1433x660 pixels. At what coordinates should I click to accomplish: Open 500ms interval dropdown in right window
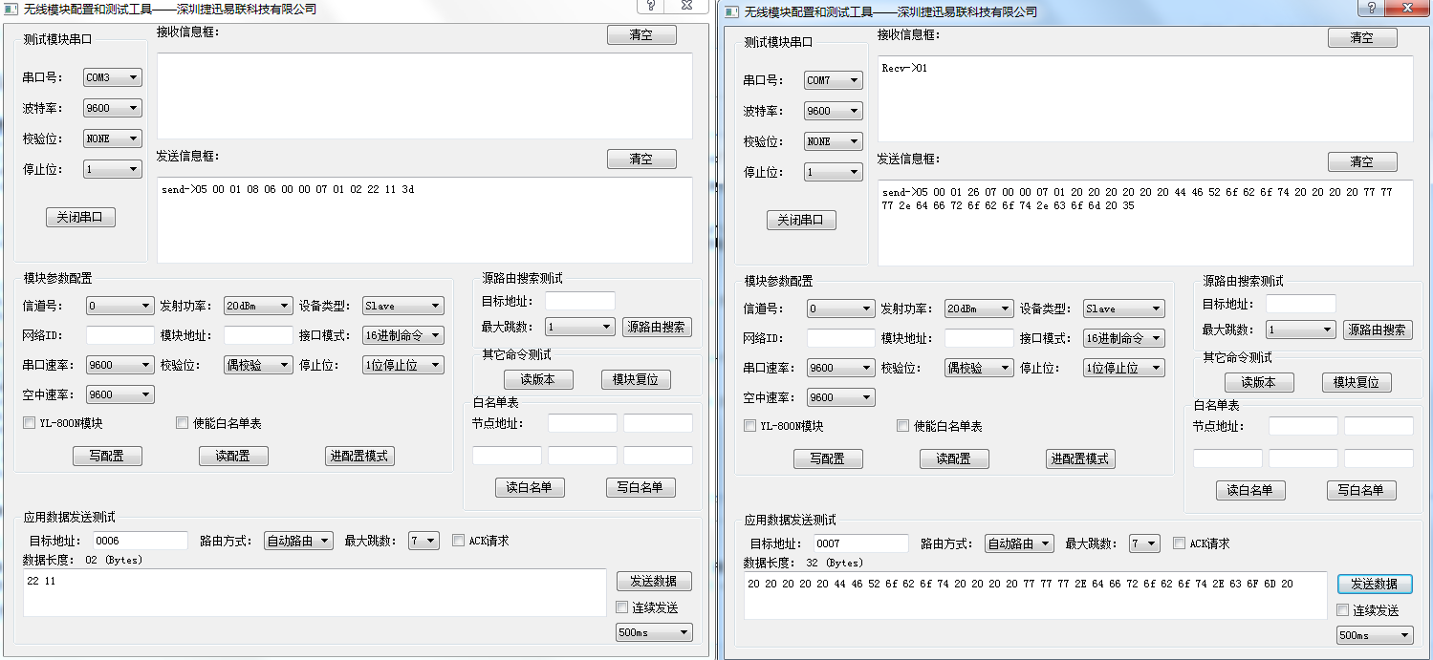click(x=1375, y=635)
